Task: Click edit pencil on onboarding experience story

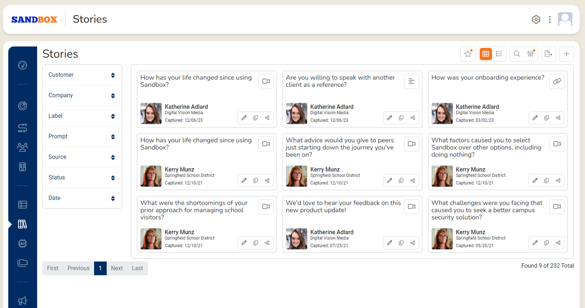Action: point(535,118)
